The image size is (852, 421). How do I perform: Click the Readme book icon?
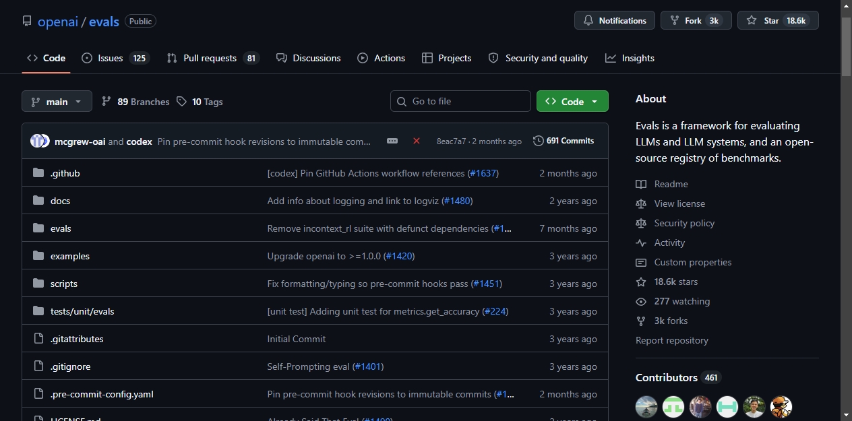click(x=641, y=184)
